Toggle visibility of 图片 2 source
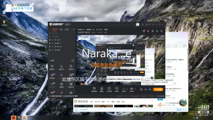The width and height of the screenshot is (213, 120). pyautogui.click(x=50, y=43)
